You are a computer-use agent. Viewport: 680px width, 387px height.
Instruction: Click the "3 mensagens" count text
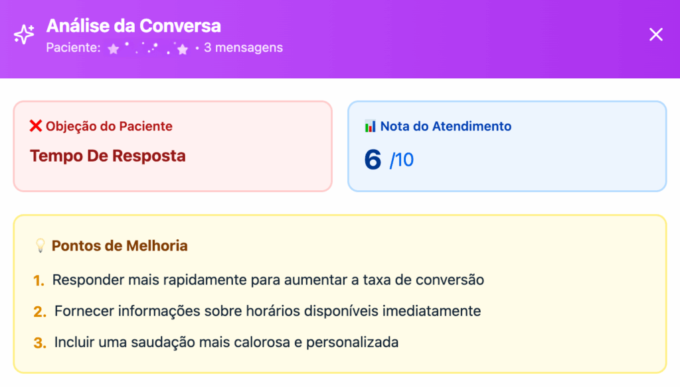[x=243, y=48]
